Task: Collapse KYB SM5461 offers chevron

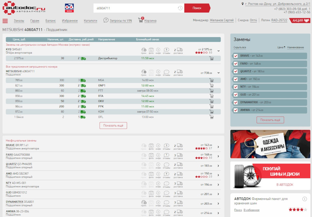Action: click(x=218, y=51)
